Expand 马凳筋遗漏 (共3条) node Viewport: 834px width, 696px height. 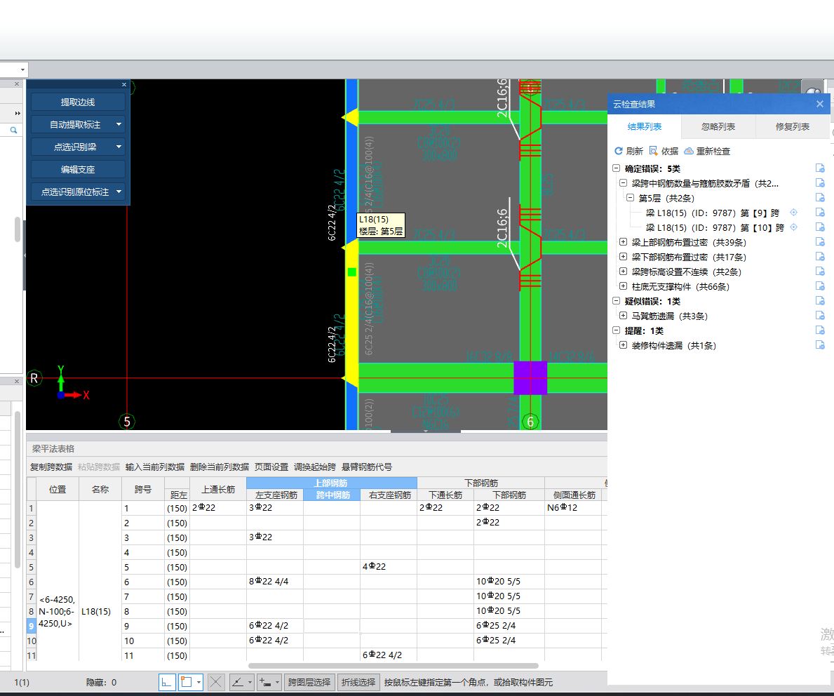[624, 316]
